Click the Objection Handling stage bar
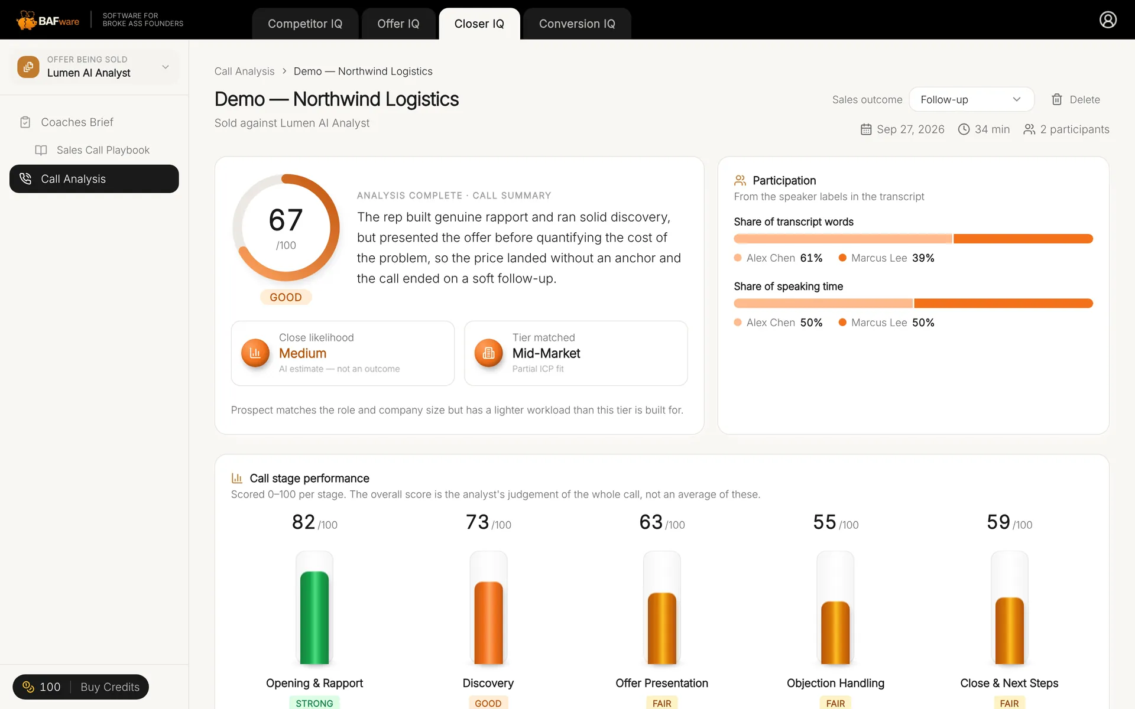The image size is (1135, 709). [x=835, y=633]
